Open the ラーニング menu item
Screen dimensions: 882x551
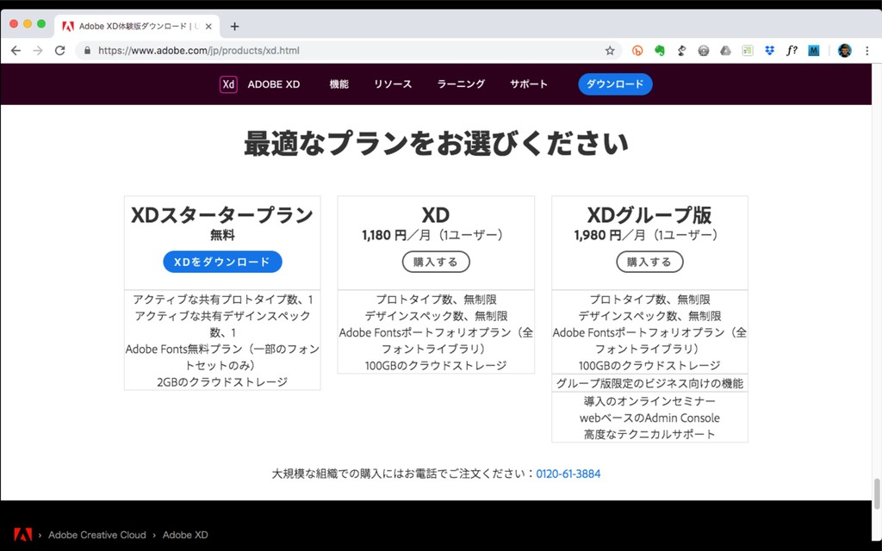click(x=461, y=84)
